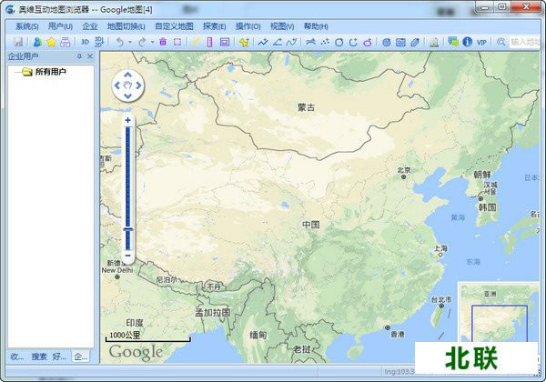Click the address search input field

525,42
